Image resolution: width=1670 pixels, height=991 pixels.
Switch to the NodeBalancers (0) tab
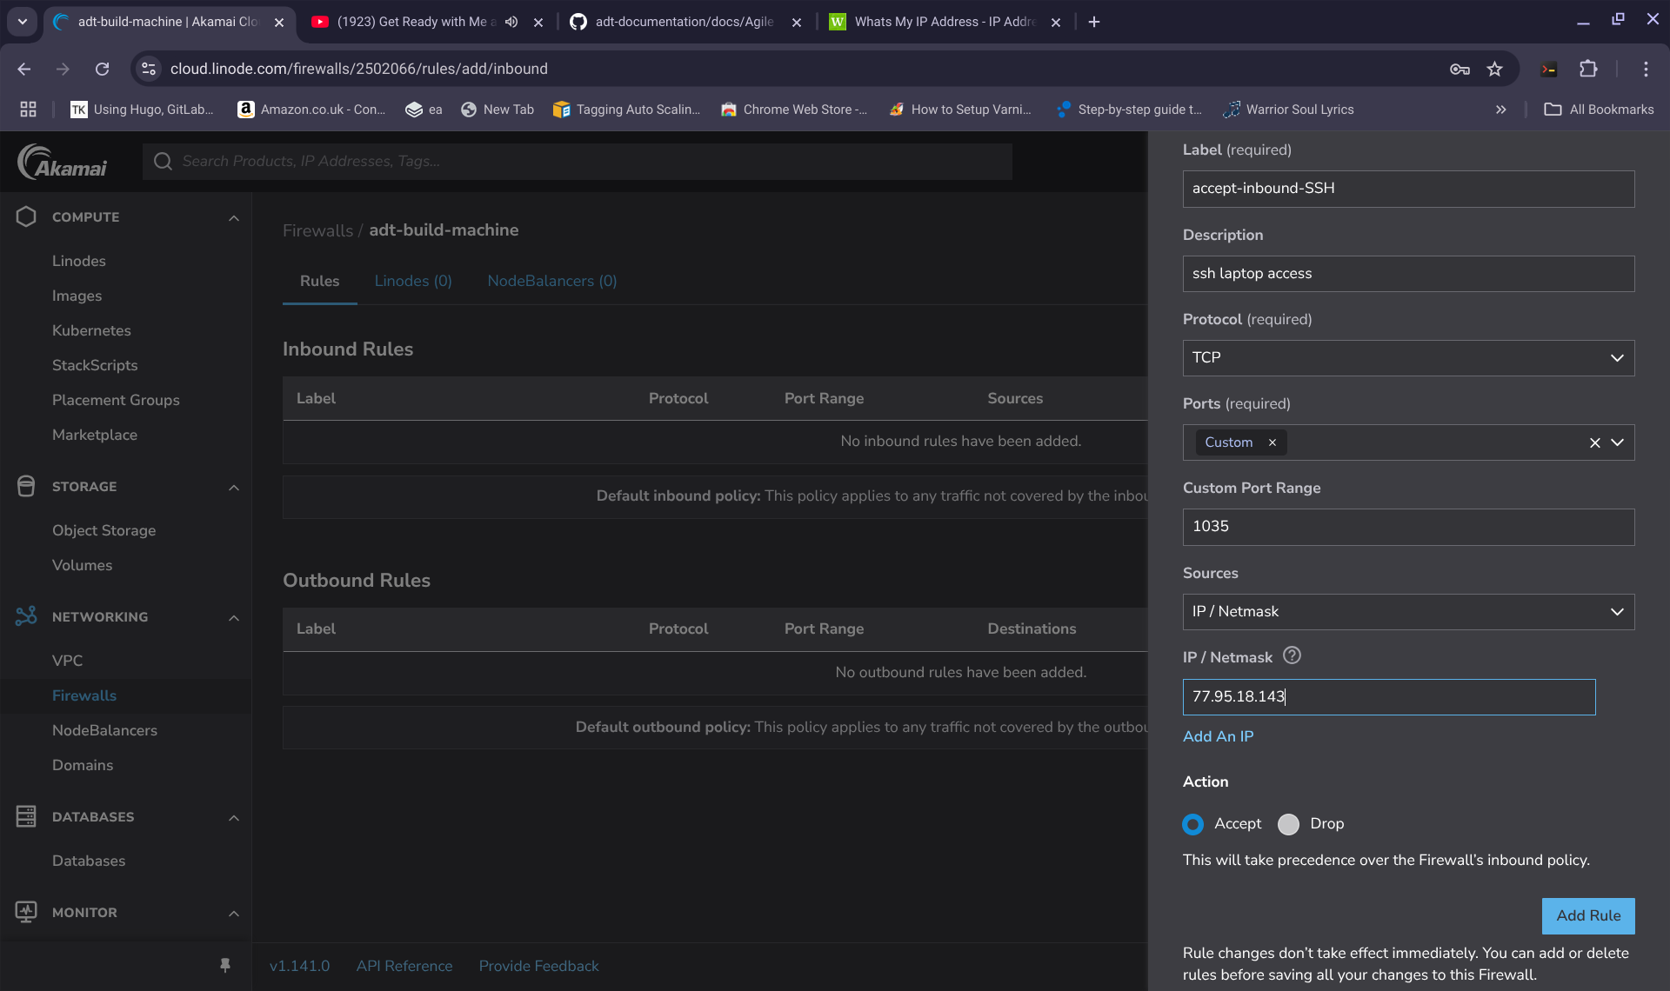coord(551,281)
